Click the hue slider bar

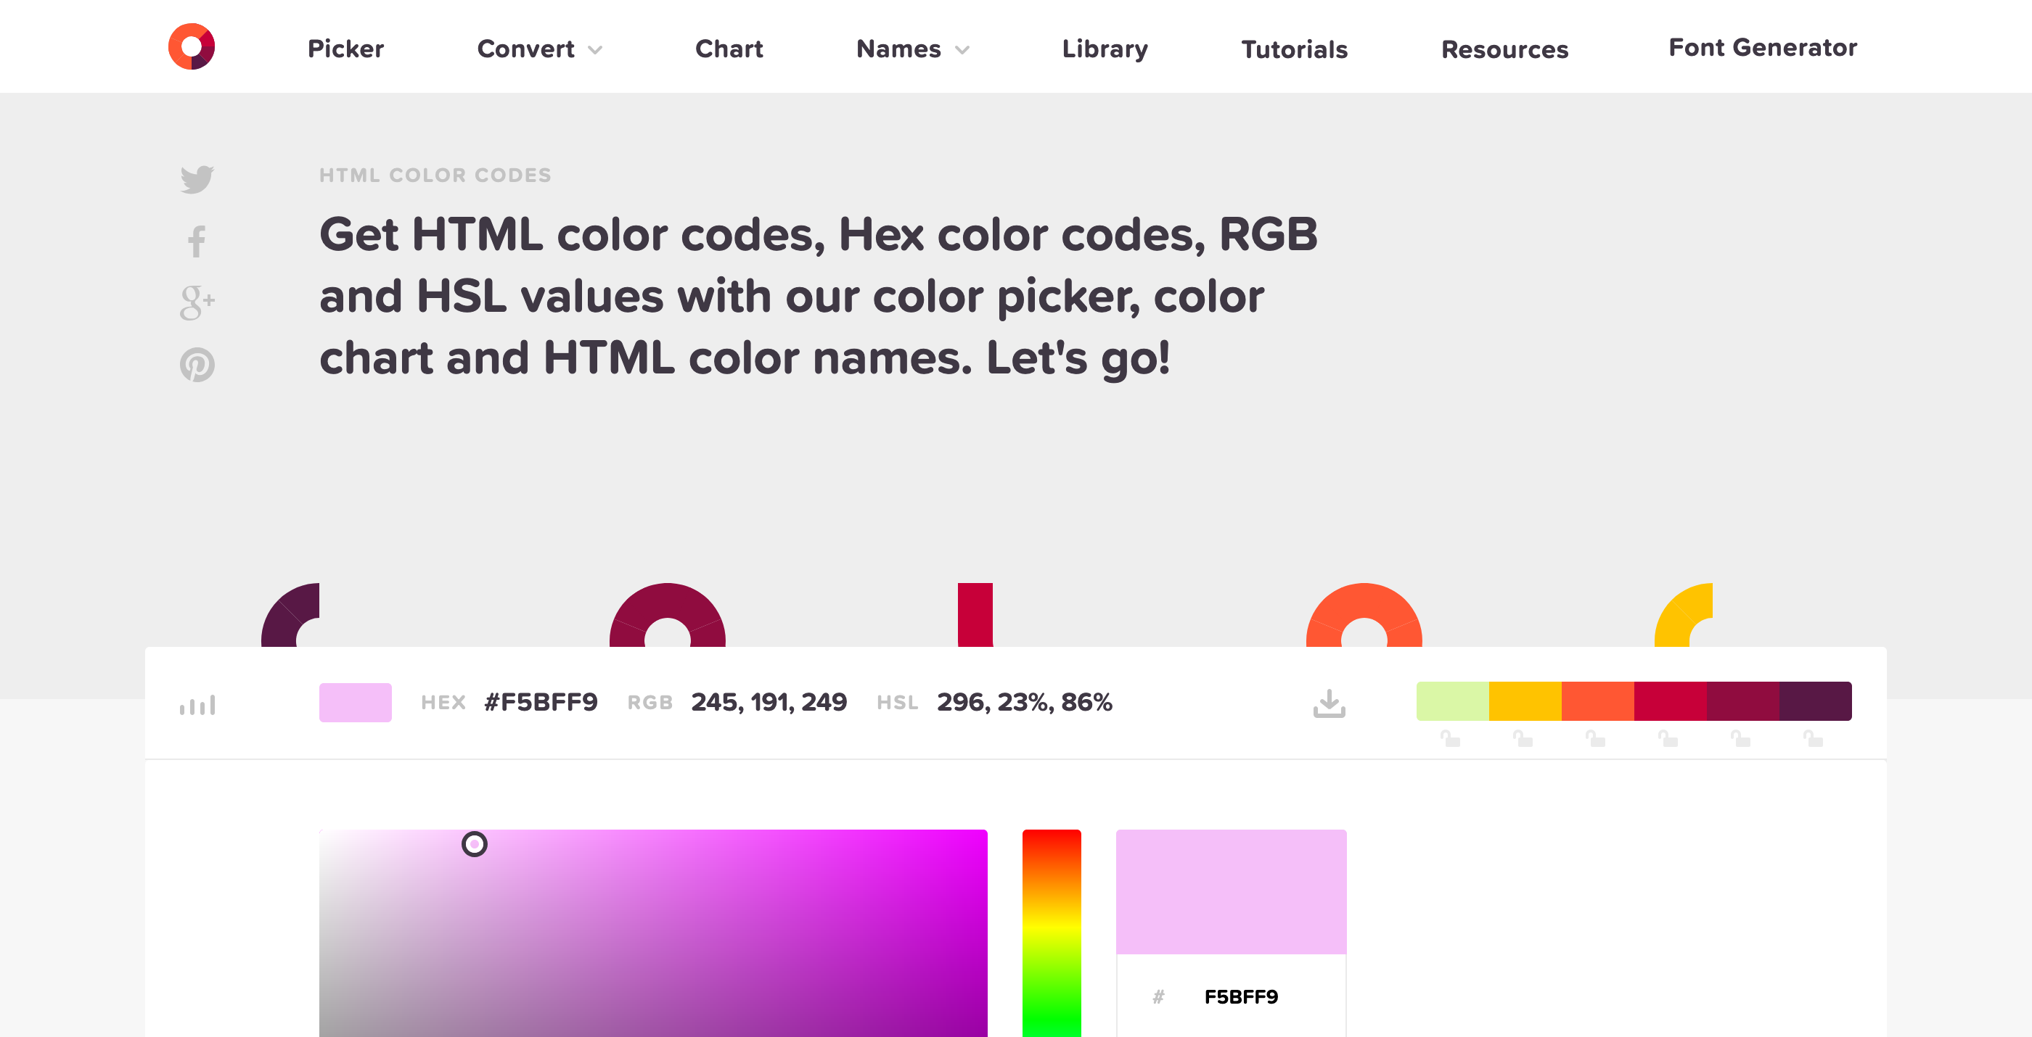click(x=1052, y=933)
